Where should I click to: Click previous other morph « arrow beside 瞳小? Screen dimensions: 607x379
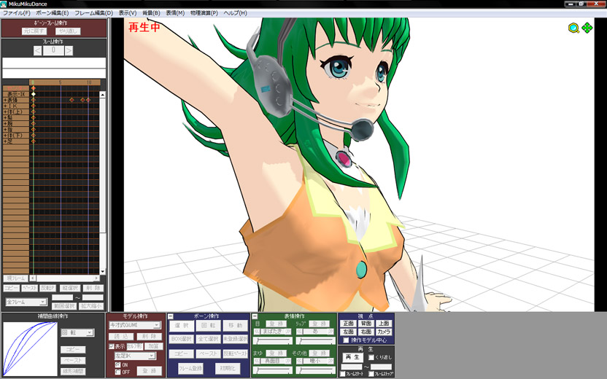tap(300, 361)
